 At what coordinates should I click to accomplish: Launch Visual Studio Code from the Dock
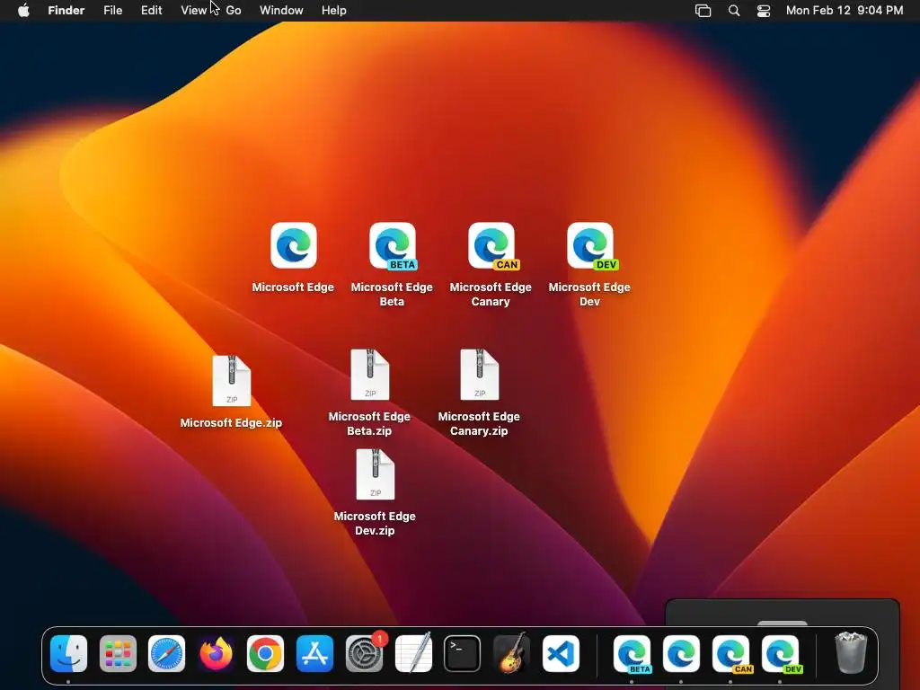[561, 654]
